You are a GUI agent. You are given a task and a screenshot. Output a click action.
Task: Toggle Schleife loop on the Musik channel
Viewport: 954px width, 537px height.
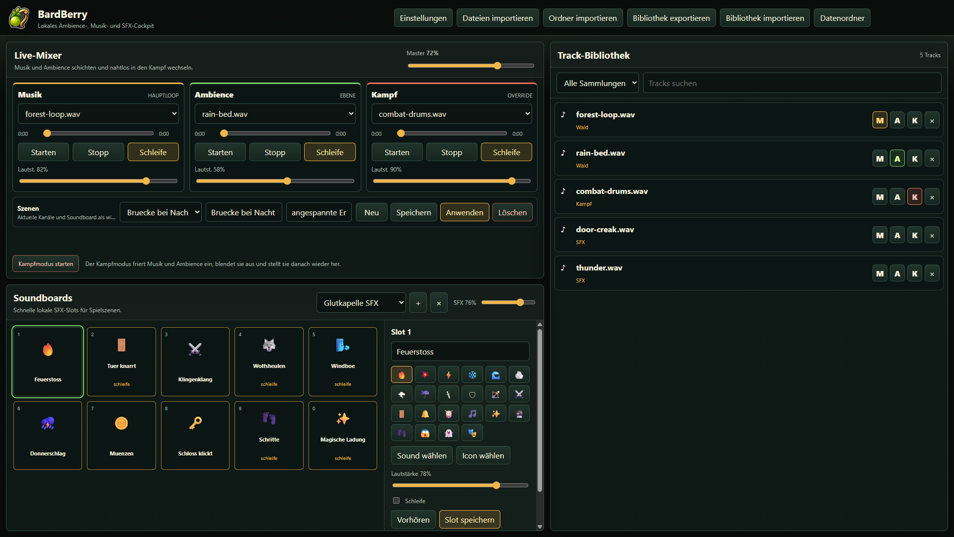click(x=153, y=152)
